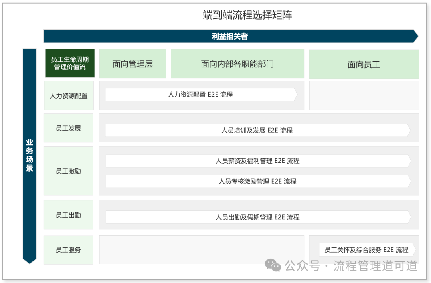Screen dimensions: 431x283
Task: Click the 公众号 · 流程管理道可道 watermark text
Action: click(x=351, y=266)
